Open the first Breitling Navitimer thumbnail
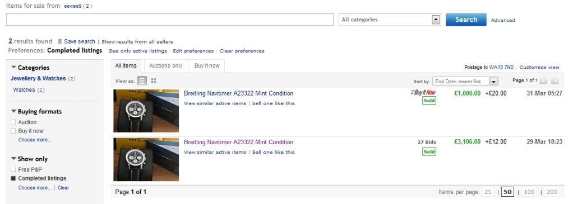Viewport: 573px width, 204px height. coord(146,111)
